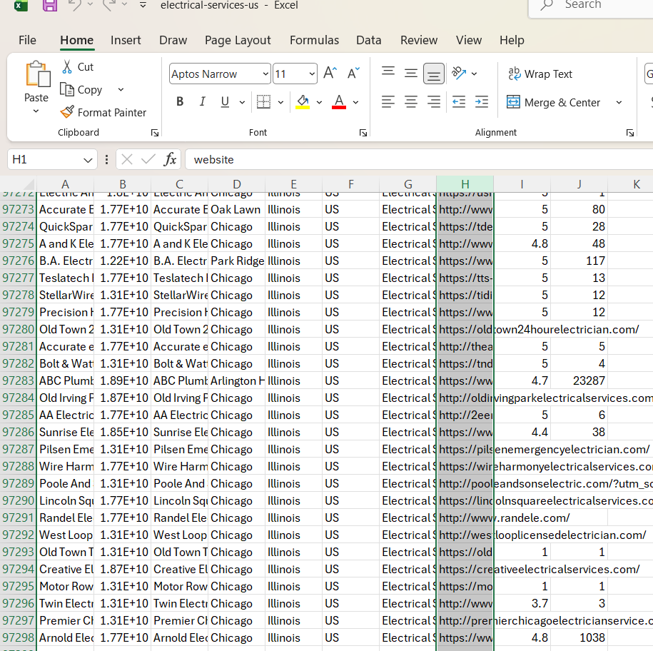Switch to the Data tab

[x=368, y=40]
